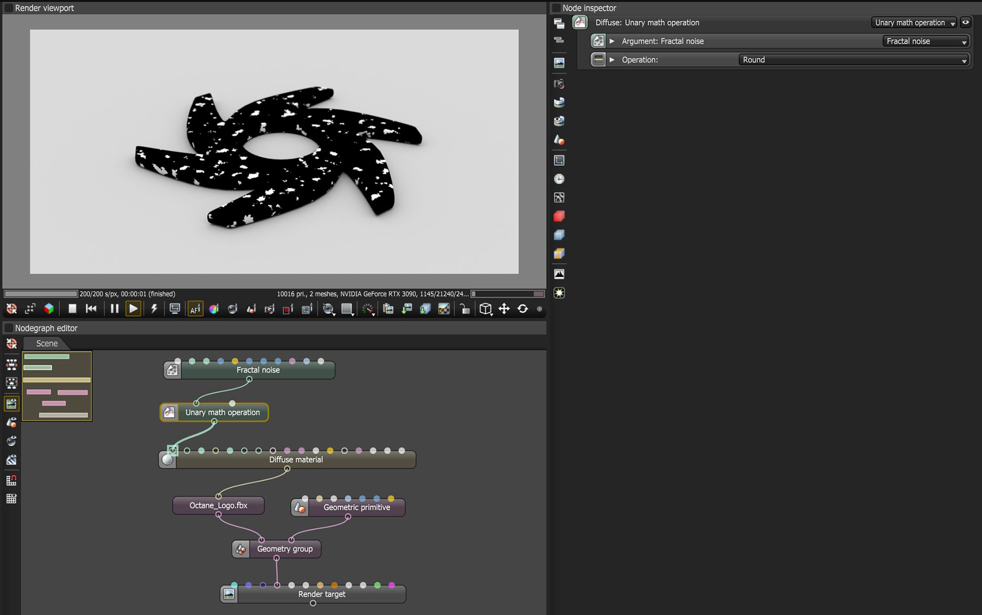
Task: Toggle the viewport resolution lock padlock
Action: (464, 309)
